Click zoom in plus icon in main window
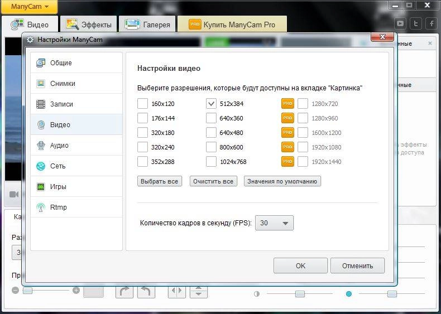 click(76, 291)
